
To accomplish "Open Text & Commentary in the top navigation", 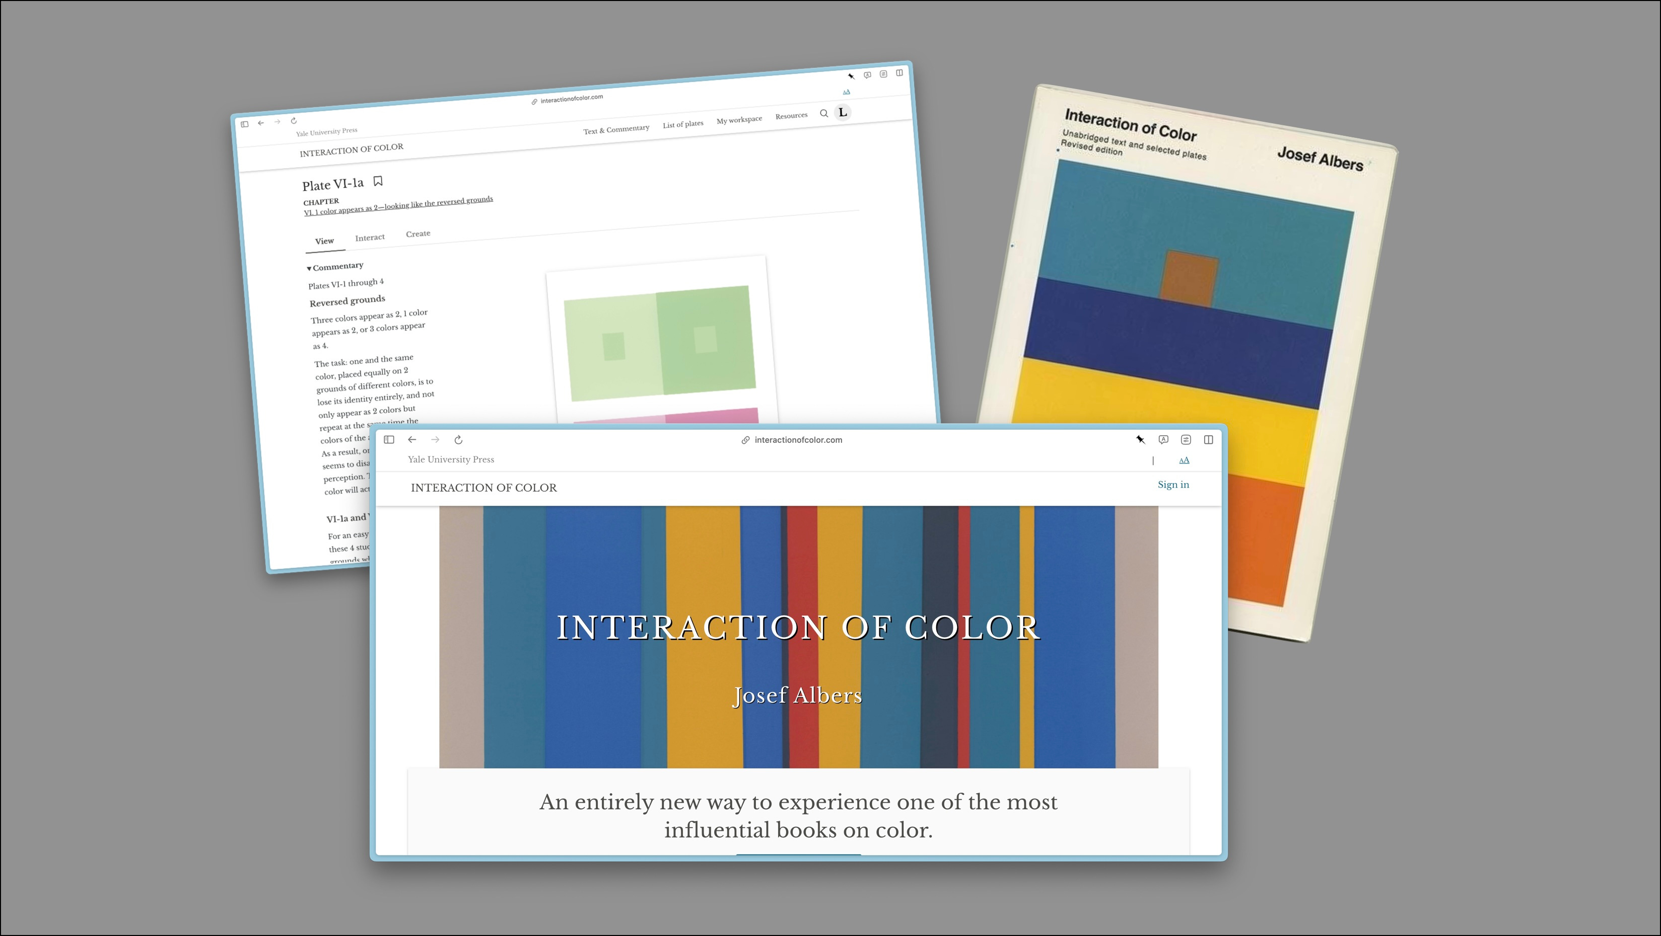I will point(616,129).
